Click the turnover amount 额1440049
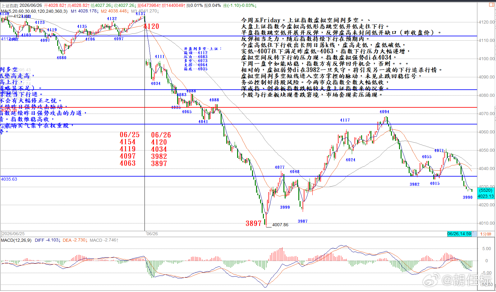The image size is (496, 292). coord(174,6)
